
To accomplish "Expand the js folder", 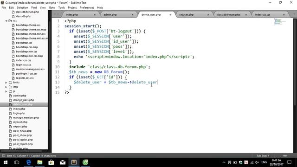I will click(6, 91).
